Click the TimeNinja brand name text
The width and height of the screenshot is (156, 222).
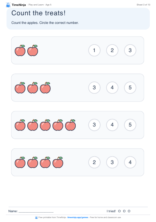tap(19, 5)
